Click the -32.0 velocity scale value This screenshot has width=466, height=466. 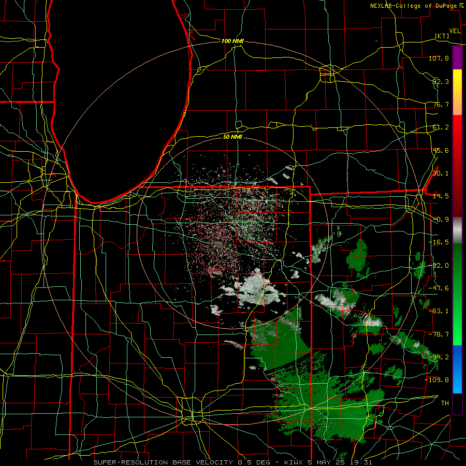439,266
